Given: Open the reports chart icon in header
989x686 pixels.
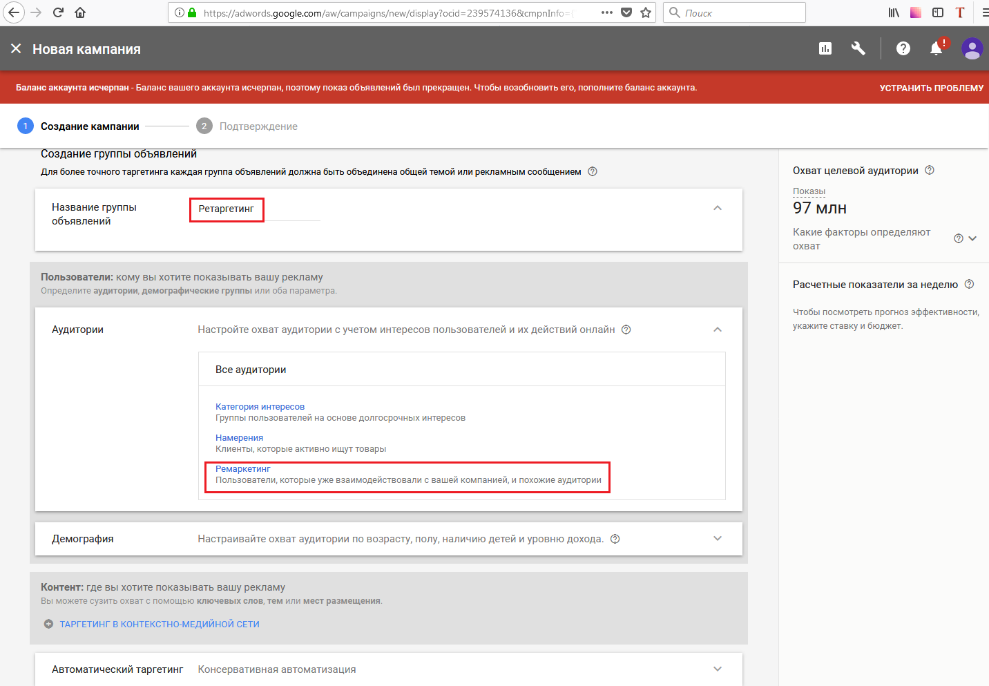Looking at the screenshot, I should pyautogui.click(x=825, y=48).
